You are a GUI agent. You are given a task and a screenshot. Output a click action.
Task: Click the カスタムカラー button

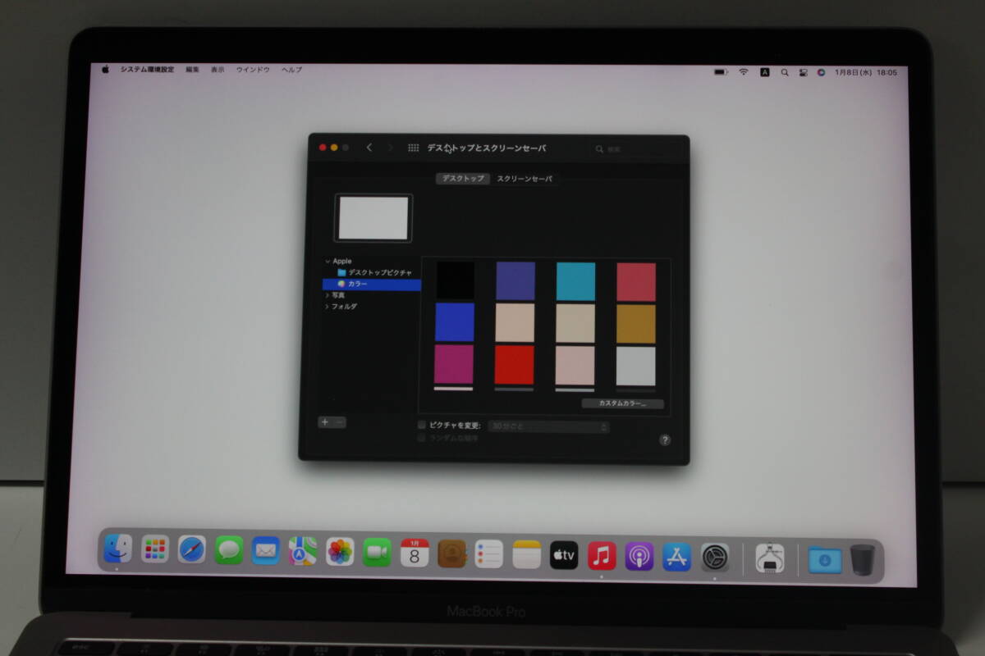[622, 403]
